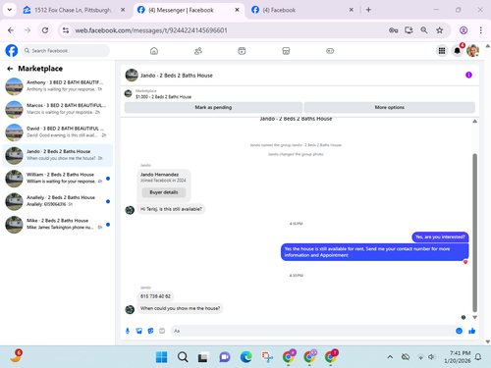This screenshot has height=368, width=491.
Task: Click the sticker icon in the composer
Action: (150, 331)
